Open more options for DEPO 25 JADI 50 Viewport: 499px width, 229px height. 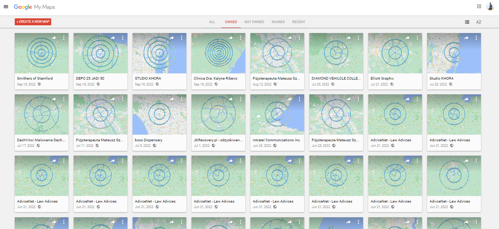[x=123, y=38]
